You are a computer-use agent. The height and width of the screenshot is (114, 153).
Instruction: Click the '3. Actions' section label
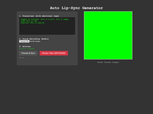click(25, 46)
